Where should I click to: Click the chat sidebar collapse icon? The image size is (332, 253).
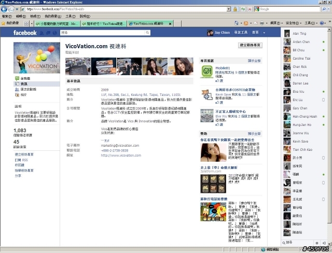tap(324, 243)
